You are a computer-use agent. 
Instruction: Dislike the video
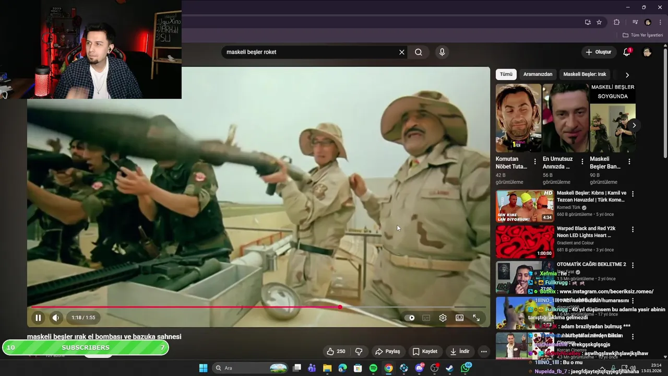359,351
